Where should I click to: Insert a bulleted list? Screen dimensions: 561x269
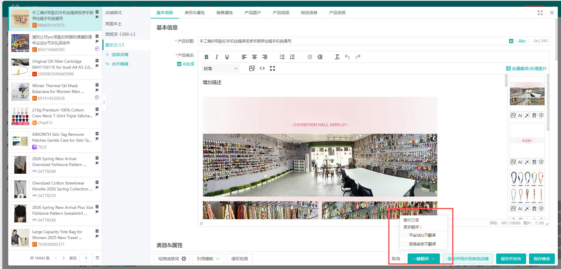click(x=282, y=57)
